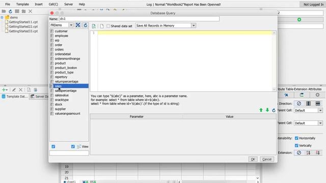Select no expansion direction icon
The image size is (326, 183).
point(299,103)
